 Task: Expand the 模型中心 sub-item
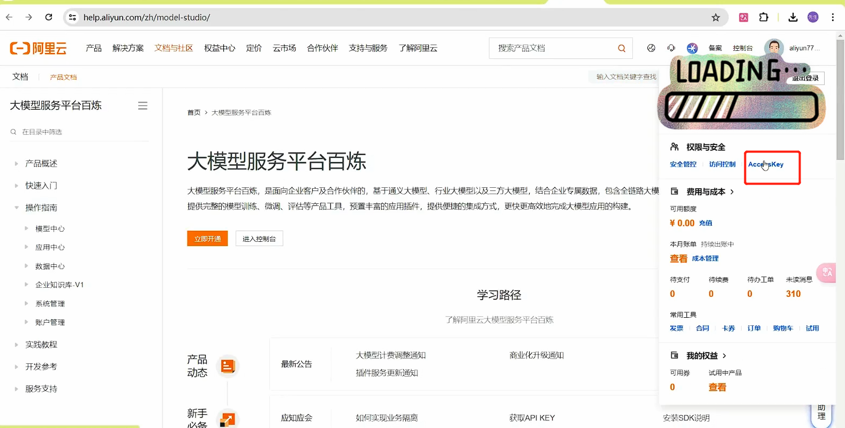tap(26, 228)
